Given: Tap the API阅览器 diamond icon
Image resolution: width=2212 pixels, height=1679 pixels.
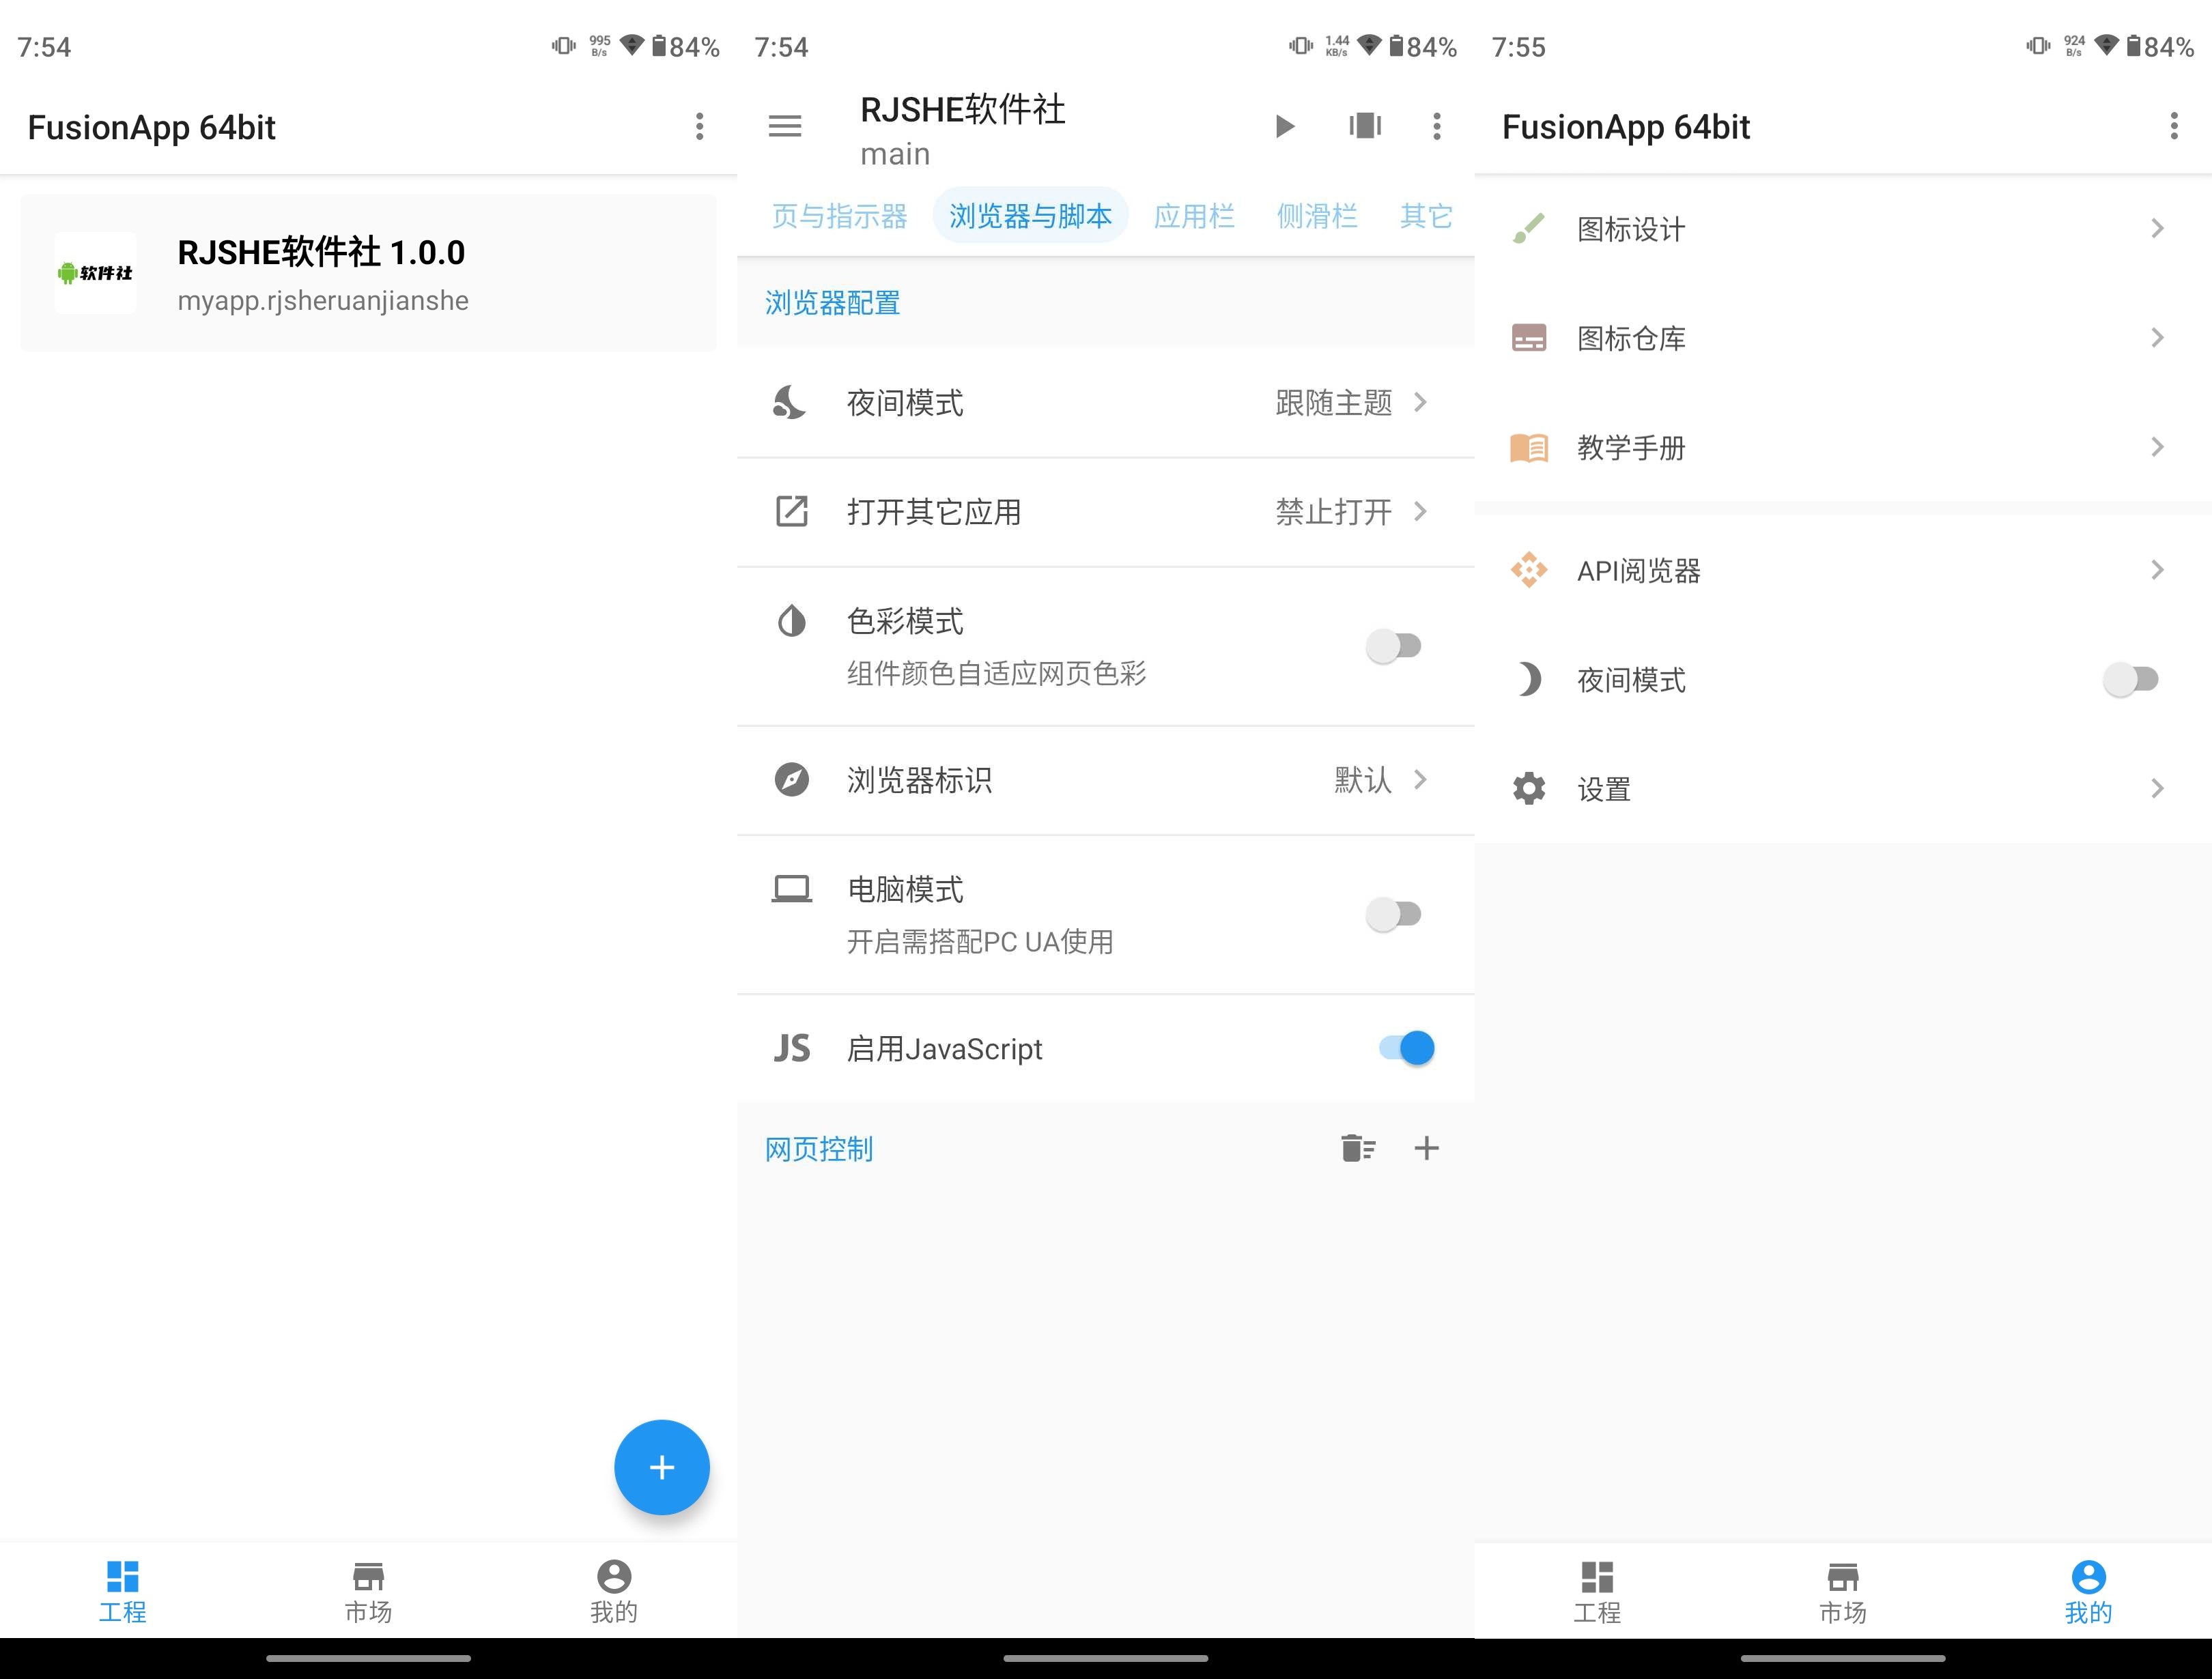Looking at the screenshot, I should [1528, 570].
